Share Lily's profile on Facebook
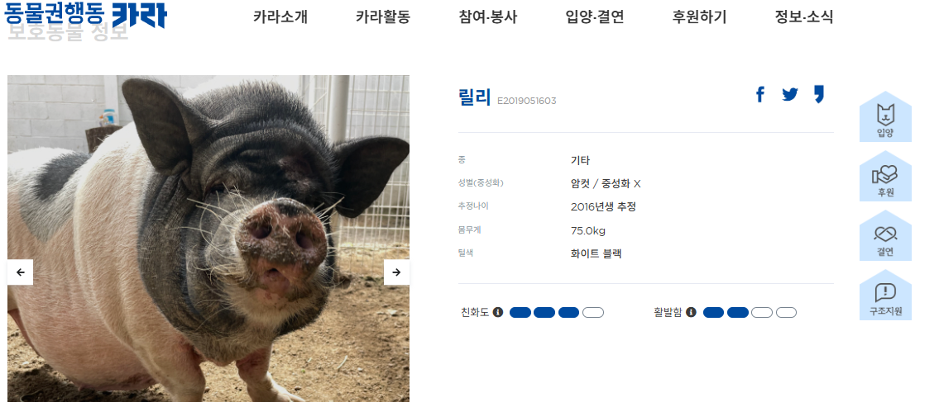Viewport: 939px width, 402px height. pyautogui.click(x=760, y=94)
